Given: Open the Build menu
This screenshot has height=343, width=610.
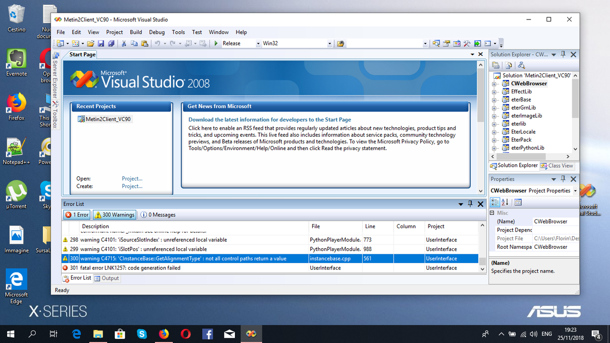Looking at the screenshot, I should click(x=136, y=32).
